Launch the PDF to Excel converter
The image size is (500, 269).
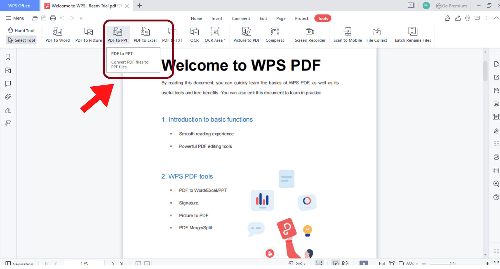(x=145, y=35)
